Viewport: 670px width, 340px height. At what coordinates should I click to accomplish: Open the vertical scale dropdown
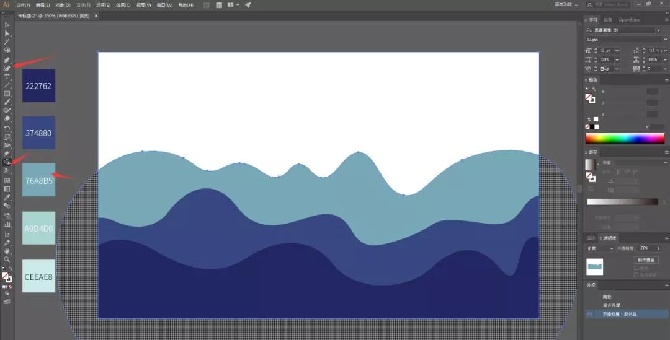617,59
